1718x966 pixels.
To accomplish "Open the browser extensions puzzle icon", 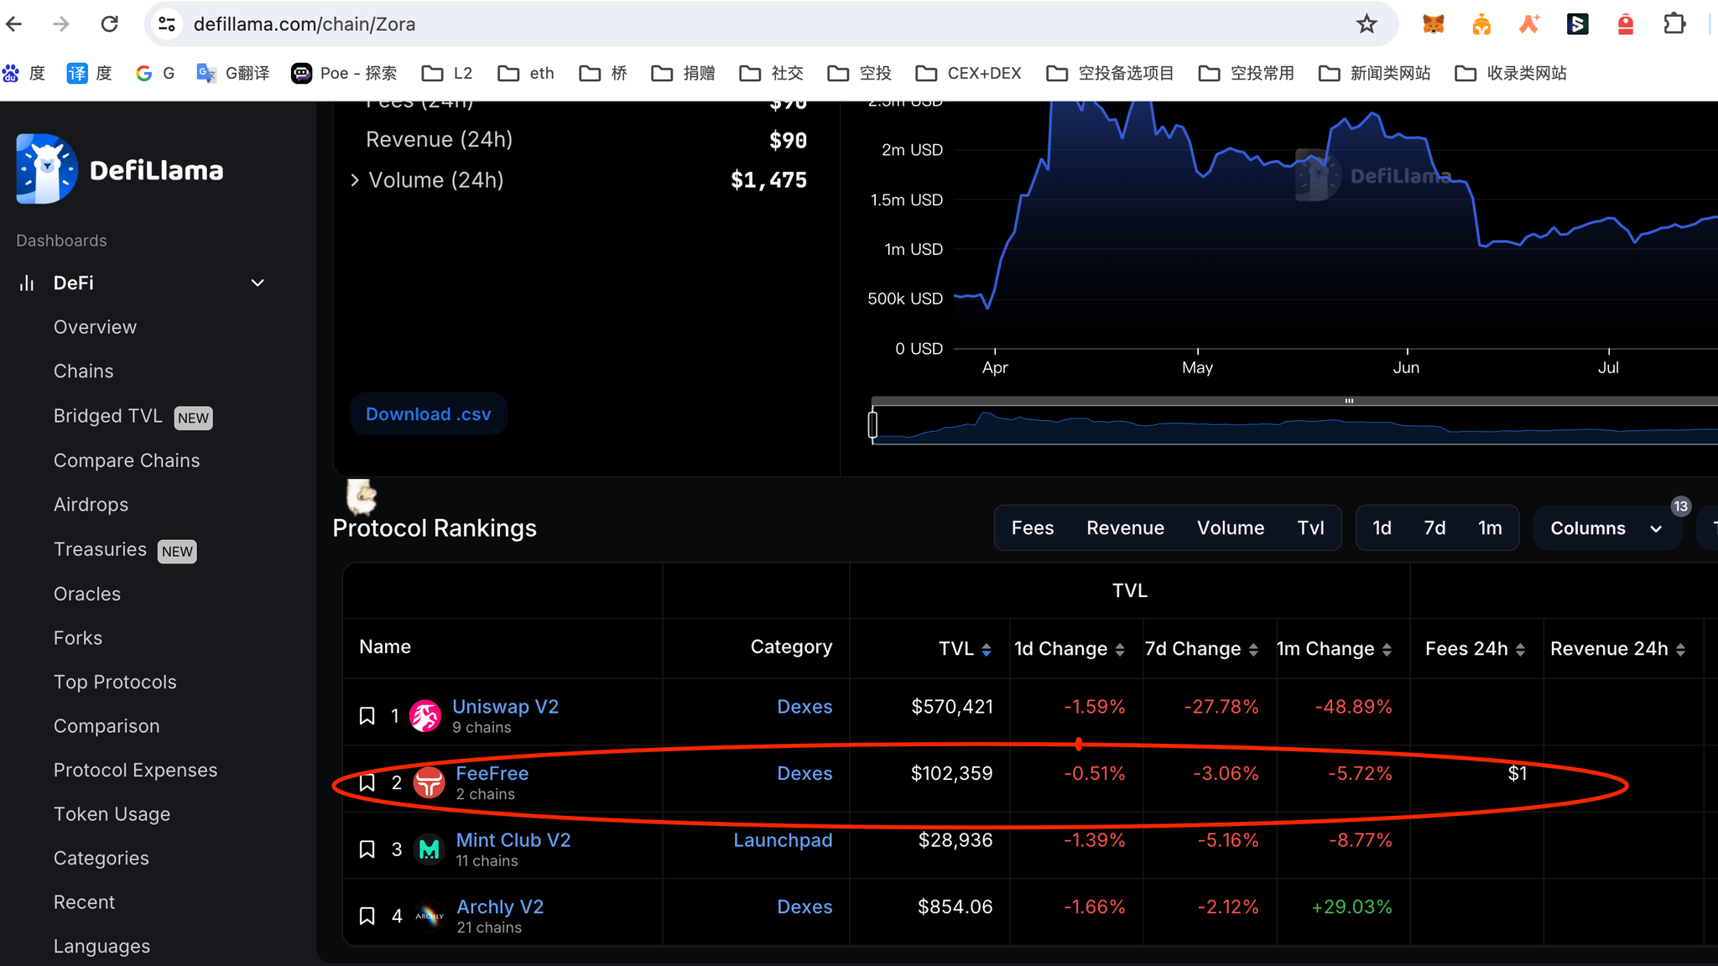I will (1674, 24).
